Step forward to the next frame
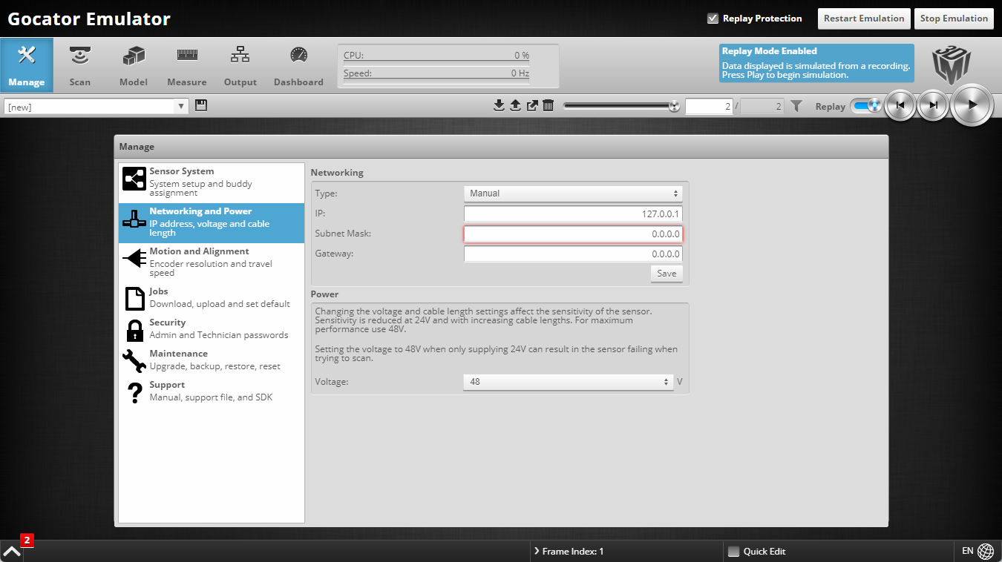Screen dimensions: 1002x562 (933, 105)
